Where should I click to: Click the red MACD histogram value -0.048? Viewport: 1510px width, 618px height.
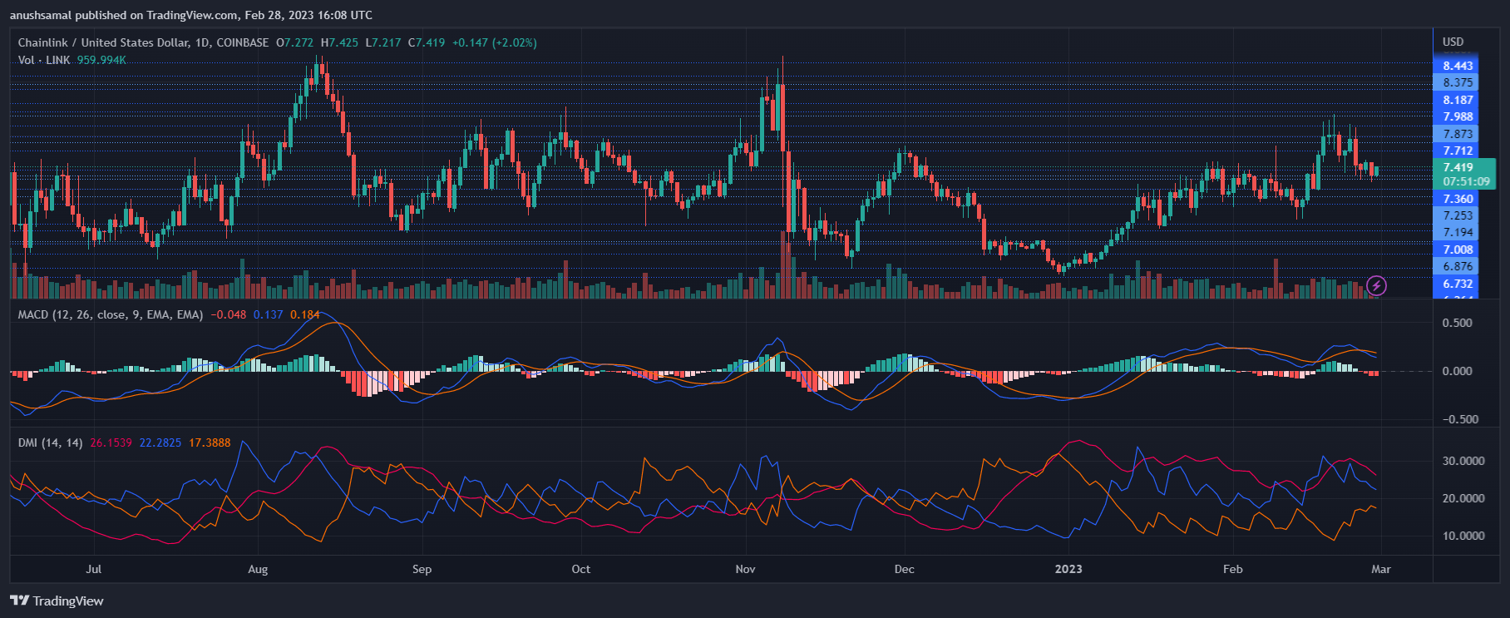228,314
